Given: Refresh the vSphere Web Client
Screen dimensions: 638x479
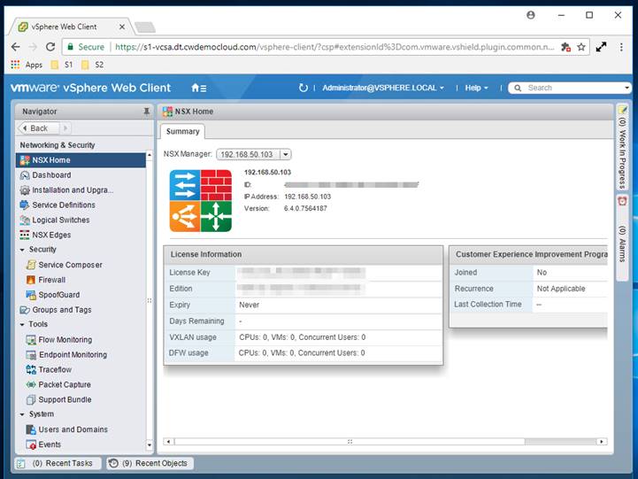Looking at the screenshot, I should (304, 88).
